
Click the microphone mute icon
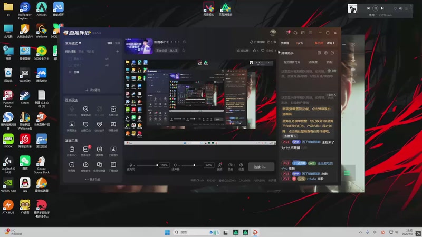coord(130,165)
